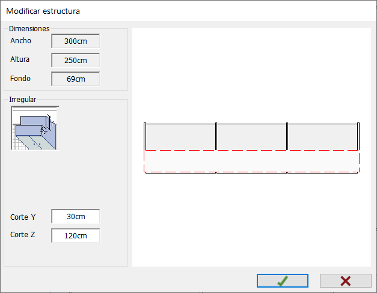Click the Corte Y label

coord(23,217)
